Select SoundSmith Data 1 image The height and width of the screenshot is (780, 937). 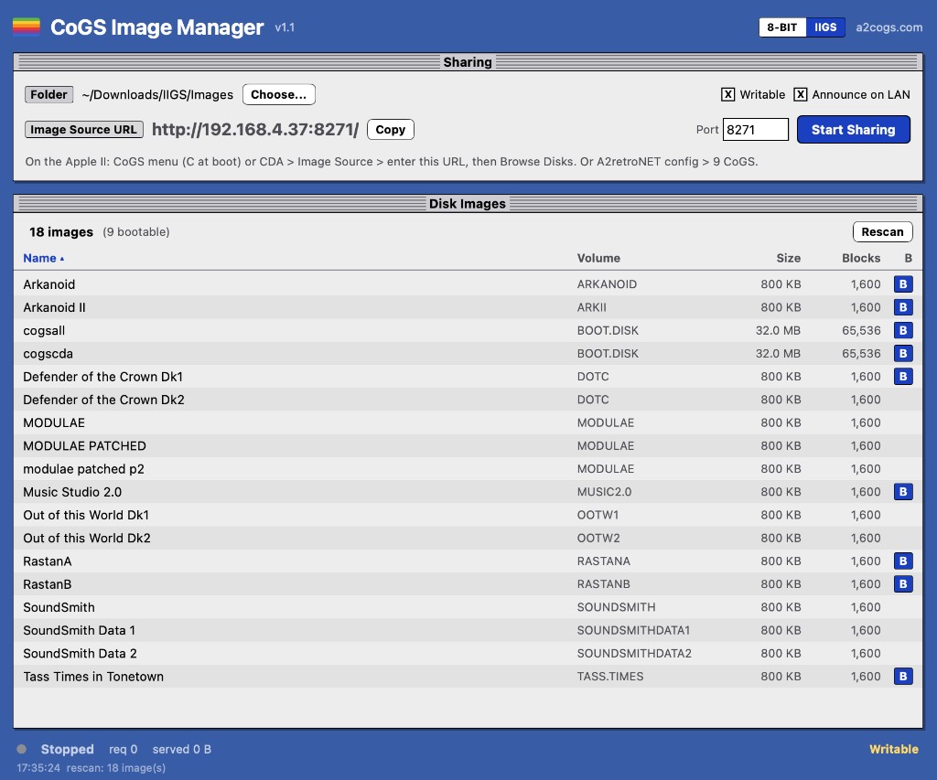click(468, 631)
